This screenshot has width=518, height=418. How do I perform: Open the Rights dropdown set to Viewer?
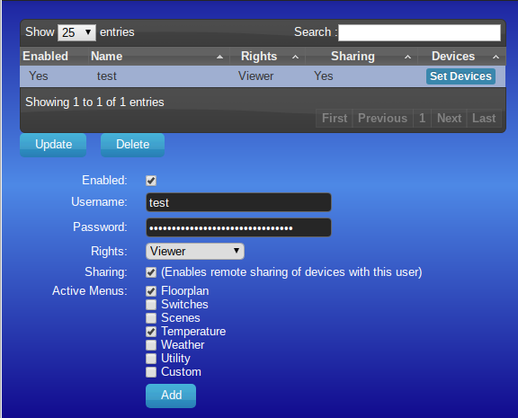[x=195, y=252]
